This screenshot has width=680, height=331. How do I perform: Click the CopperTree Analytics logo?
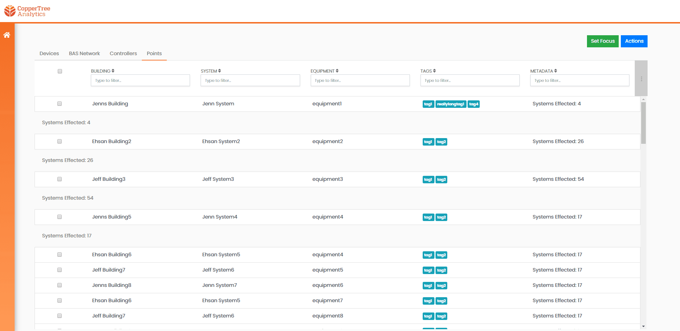click(27, 11)
